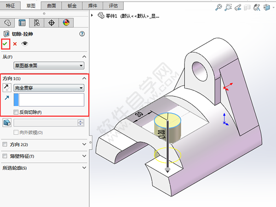The image size is (276, 207).
Task: Open the 钣金 (Sheet Metal) tab
Action: click(72, 6)
